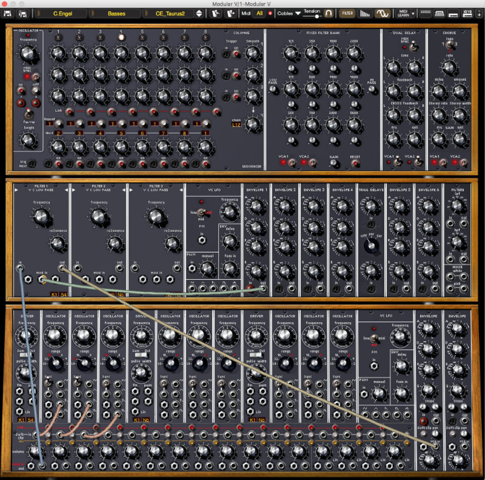Click Filter 3 right selector arrow
This screenshot has width=485, height=480.
(x=181, y=189)
